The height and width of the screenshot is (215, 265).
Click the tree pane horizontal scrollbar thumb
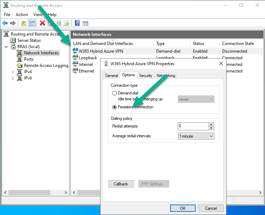point(29,192)
